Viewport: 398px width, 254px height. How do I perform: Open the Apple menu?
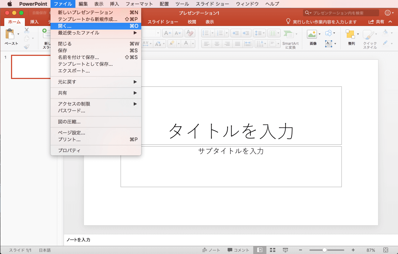10,4
